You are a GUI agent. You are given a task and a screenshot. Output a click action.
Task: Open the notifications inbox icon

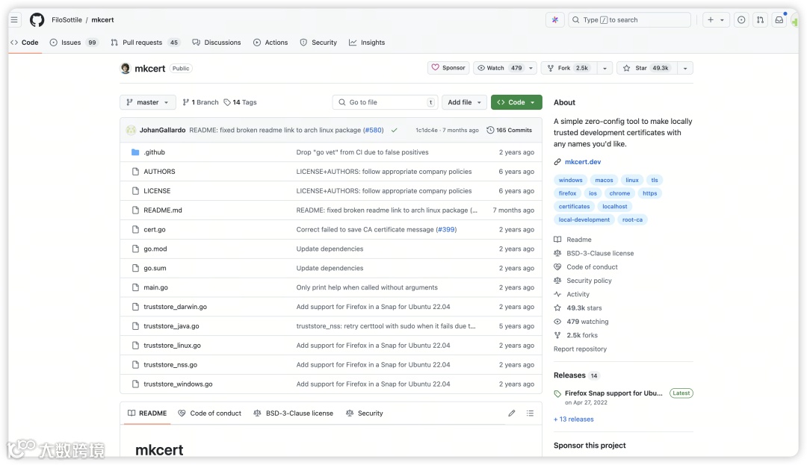(779, 20)
